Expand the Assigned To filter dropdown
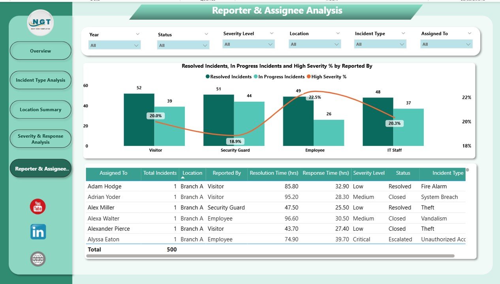The image size is (500, 284). click(x=468, y=45)
